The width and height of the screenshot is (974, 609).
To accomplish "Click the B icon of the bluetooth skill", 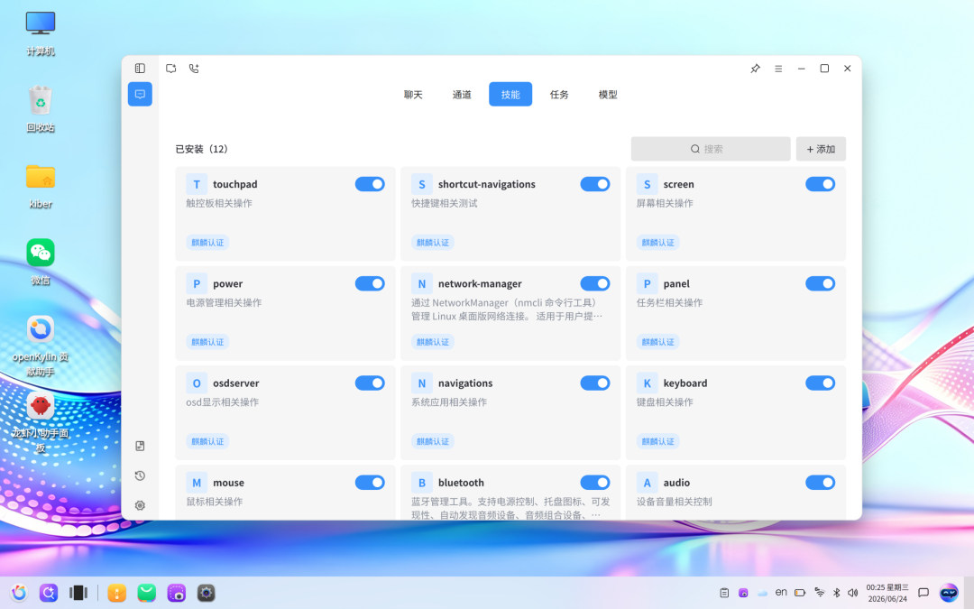I will (422, 482).
